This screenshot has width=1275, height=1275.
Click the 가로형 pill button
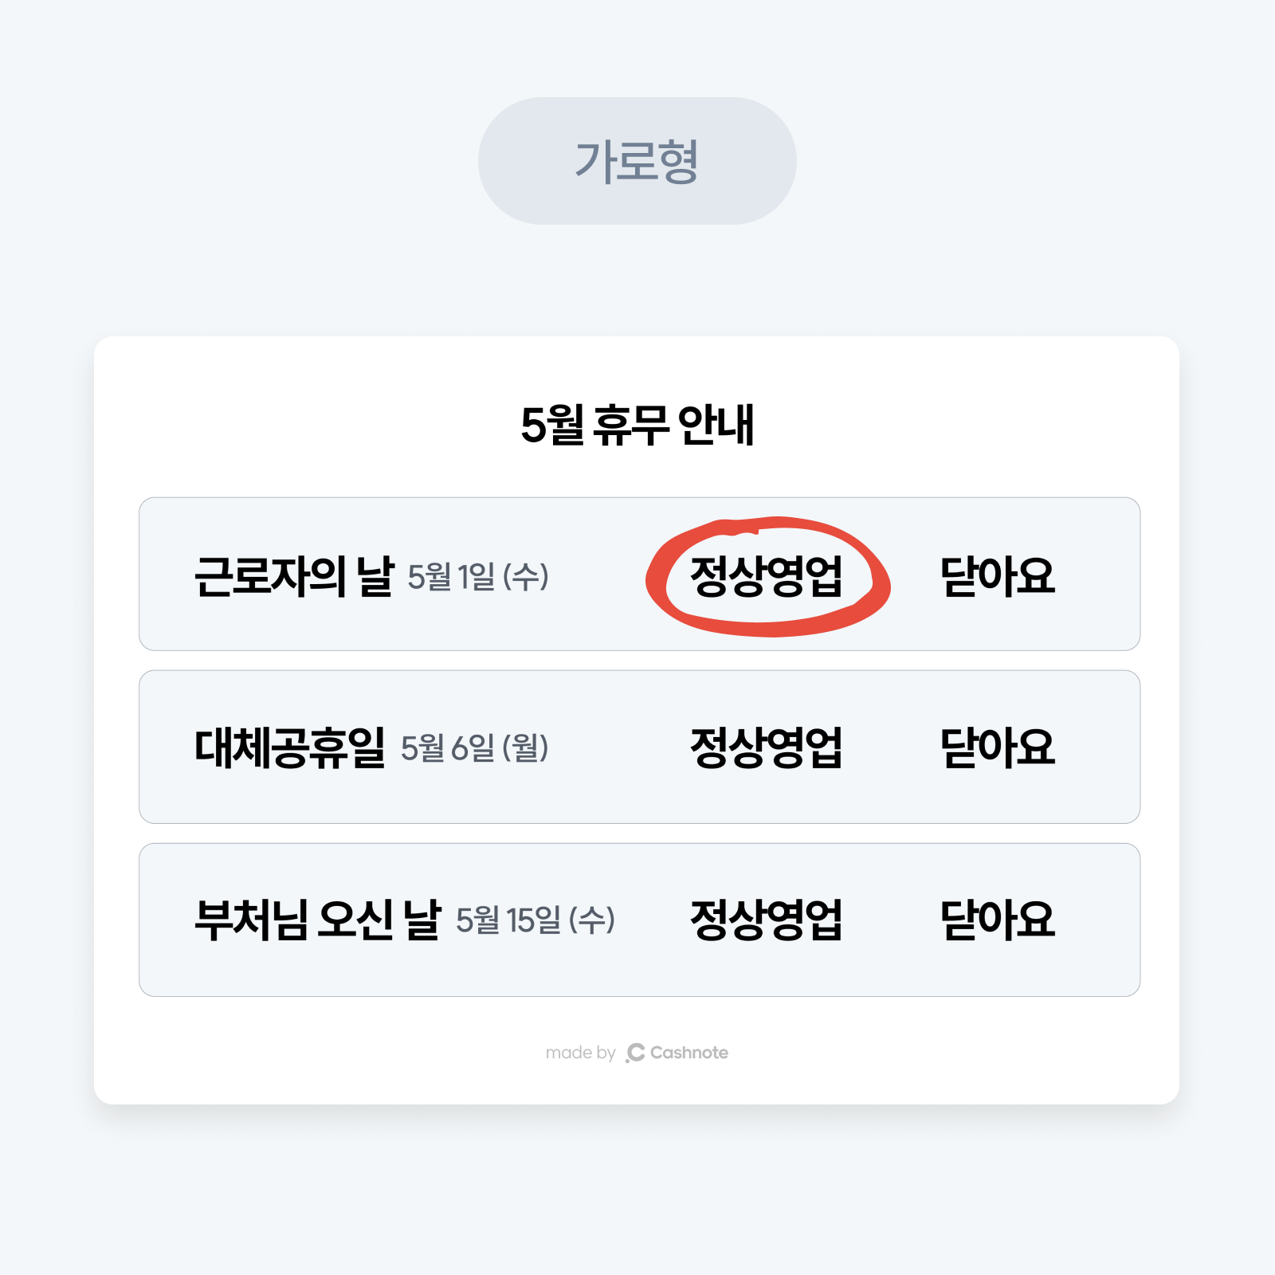tap(637, 161)
